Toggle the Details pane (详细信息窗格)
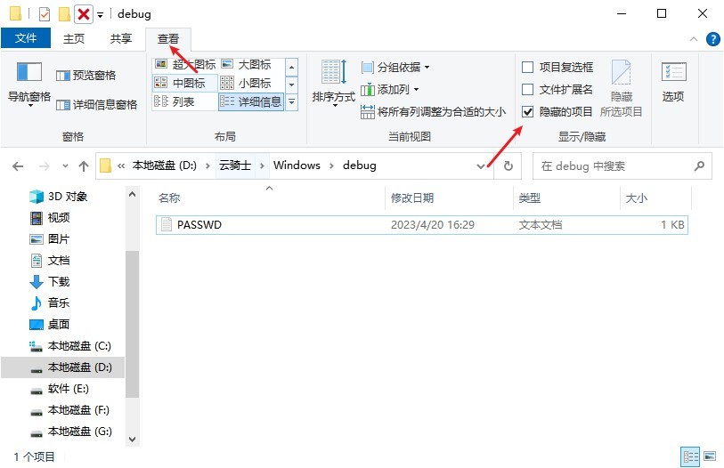 pos(96,105)
